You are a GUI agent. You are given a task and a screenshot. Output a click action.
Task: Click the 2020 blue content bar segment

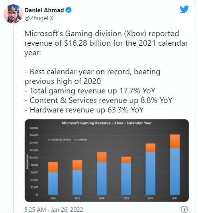point(150,173)
